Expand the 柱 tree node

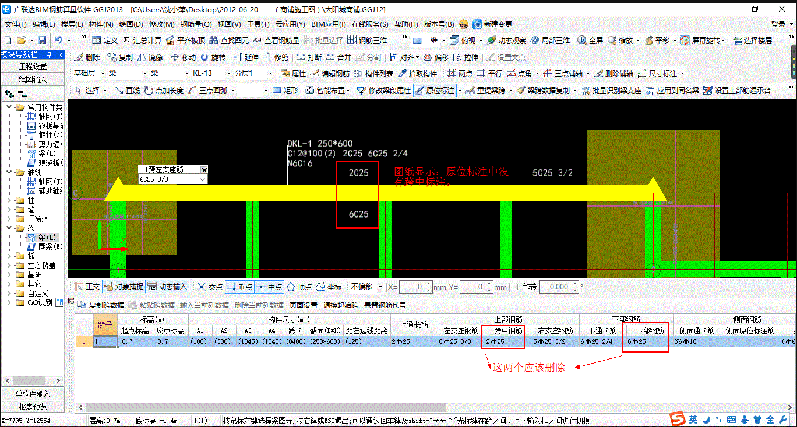point(10,200)
